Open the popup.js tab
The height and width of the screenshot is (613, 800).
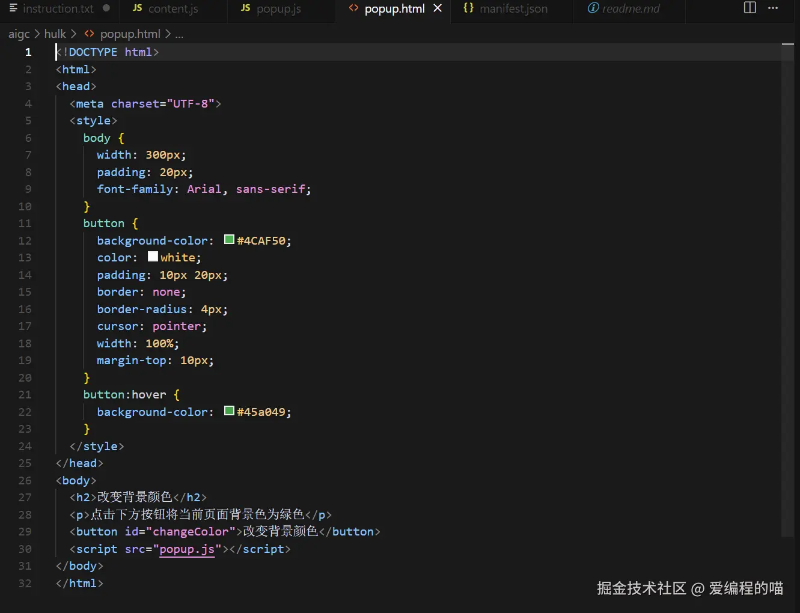click(278, 8)
